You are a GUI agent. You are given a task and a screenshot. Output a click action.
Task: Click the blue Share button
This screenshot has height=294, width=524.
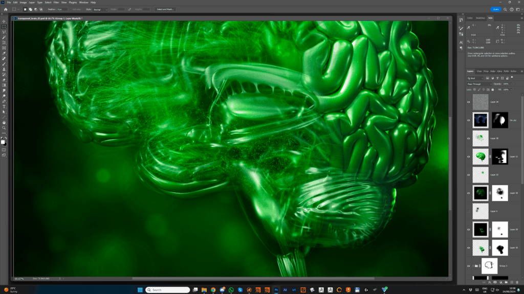(495, 9)
